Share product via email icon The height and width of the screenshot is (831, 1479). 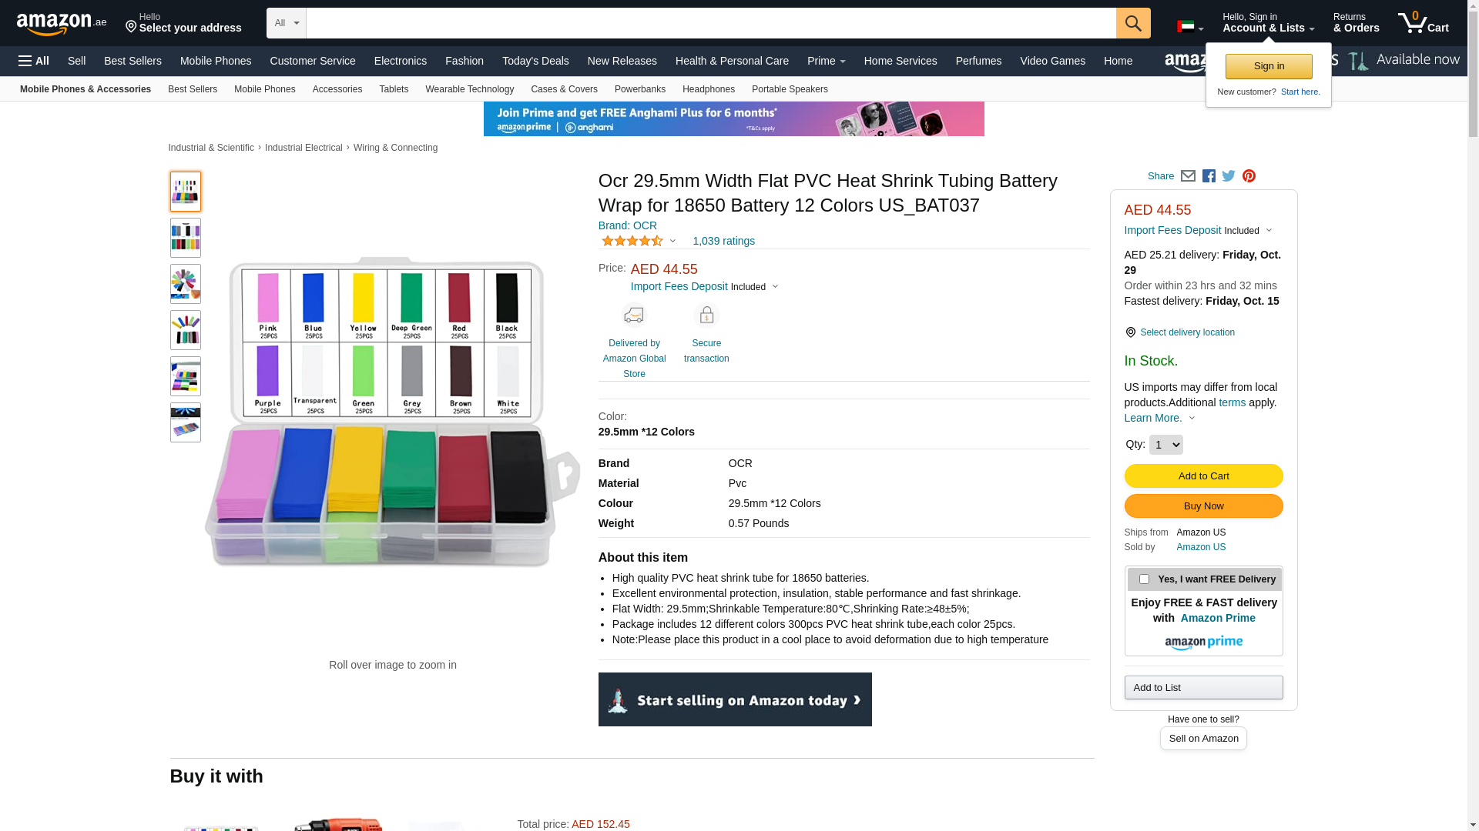[x=1188, y=176]
